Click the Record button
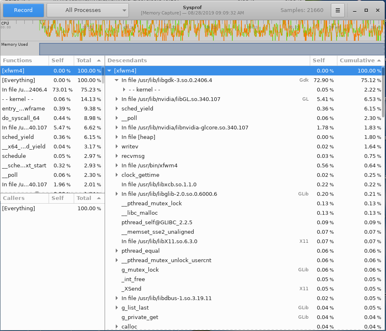This screenshot has width=386, height=331. (23, 10)
